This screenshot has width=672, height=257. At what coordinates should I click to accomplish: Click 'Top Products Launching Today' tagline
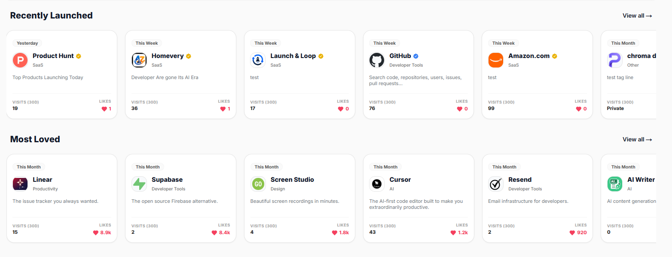click(x=48, y=77)
